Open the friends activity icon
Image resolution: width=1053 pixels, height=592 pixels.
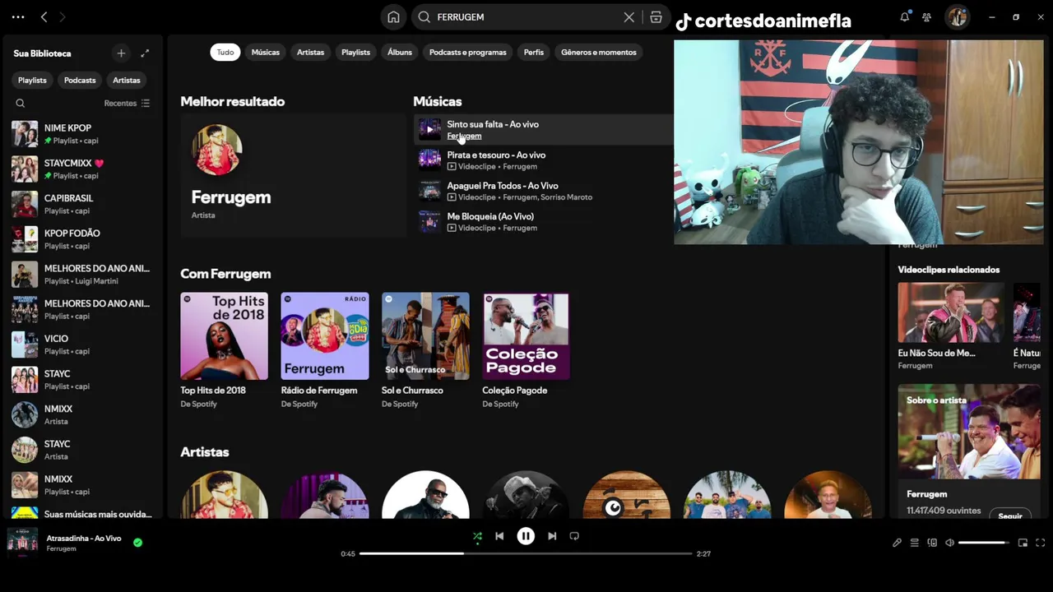(x=926, y=16)
